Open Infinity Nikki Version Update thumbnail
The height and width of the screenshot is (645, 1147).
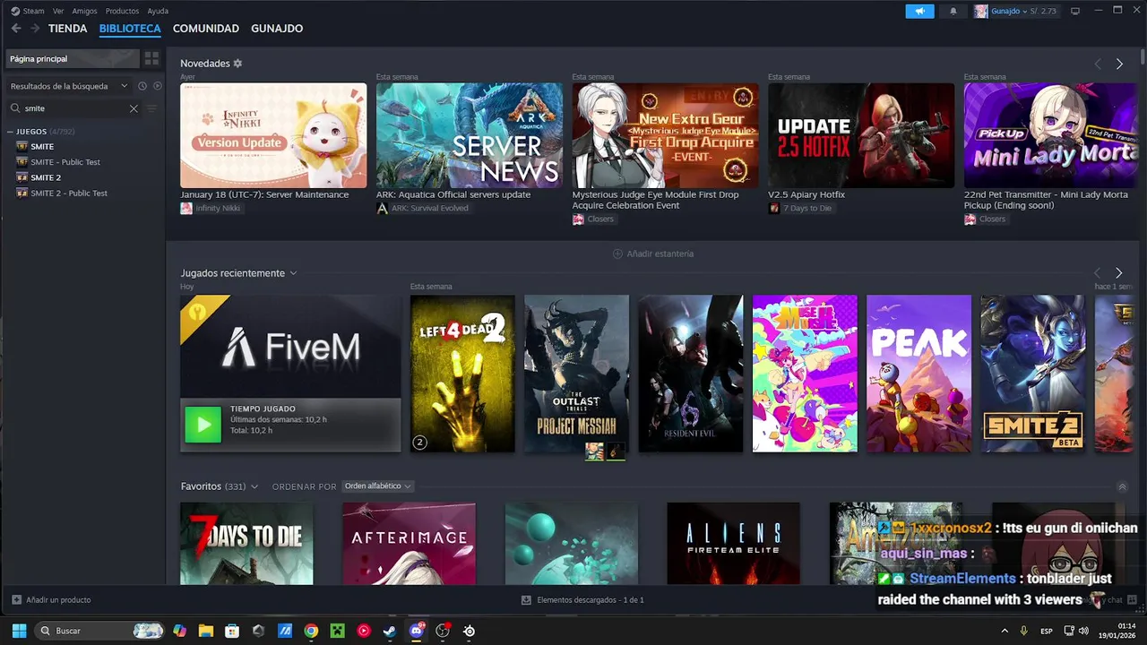pyautogui.click(x=273, y=135)
